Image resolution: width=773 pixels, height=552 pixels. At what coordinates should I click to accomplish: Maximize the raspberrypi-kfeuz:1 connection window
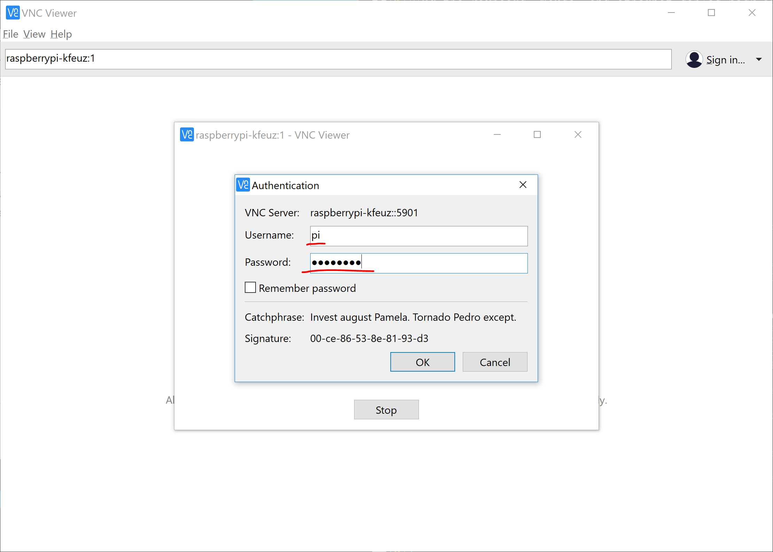point(537,134)
